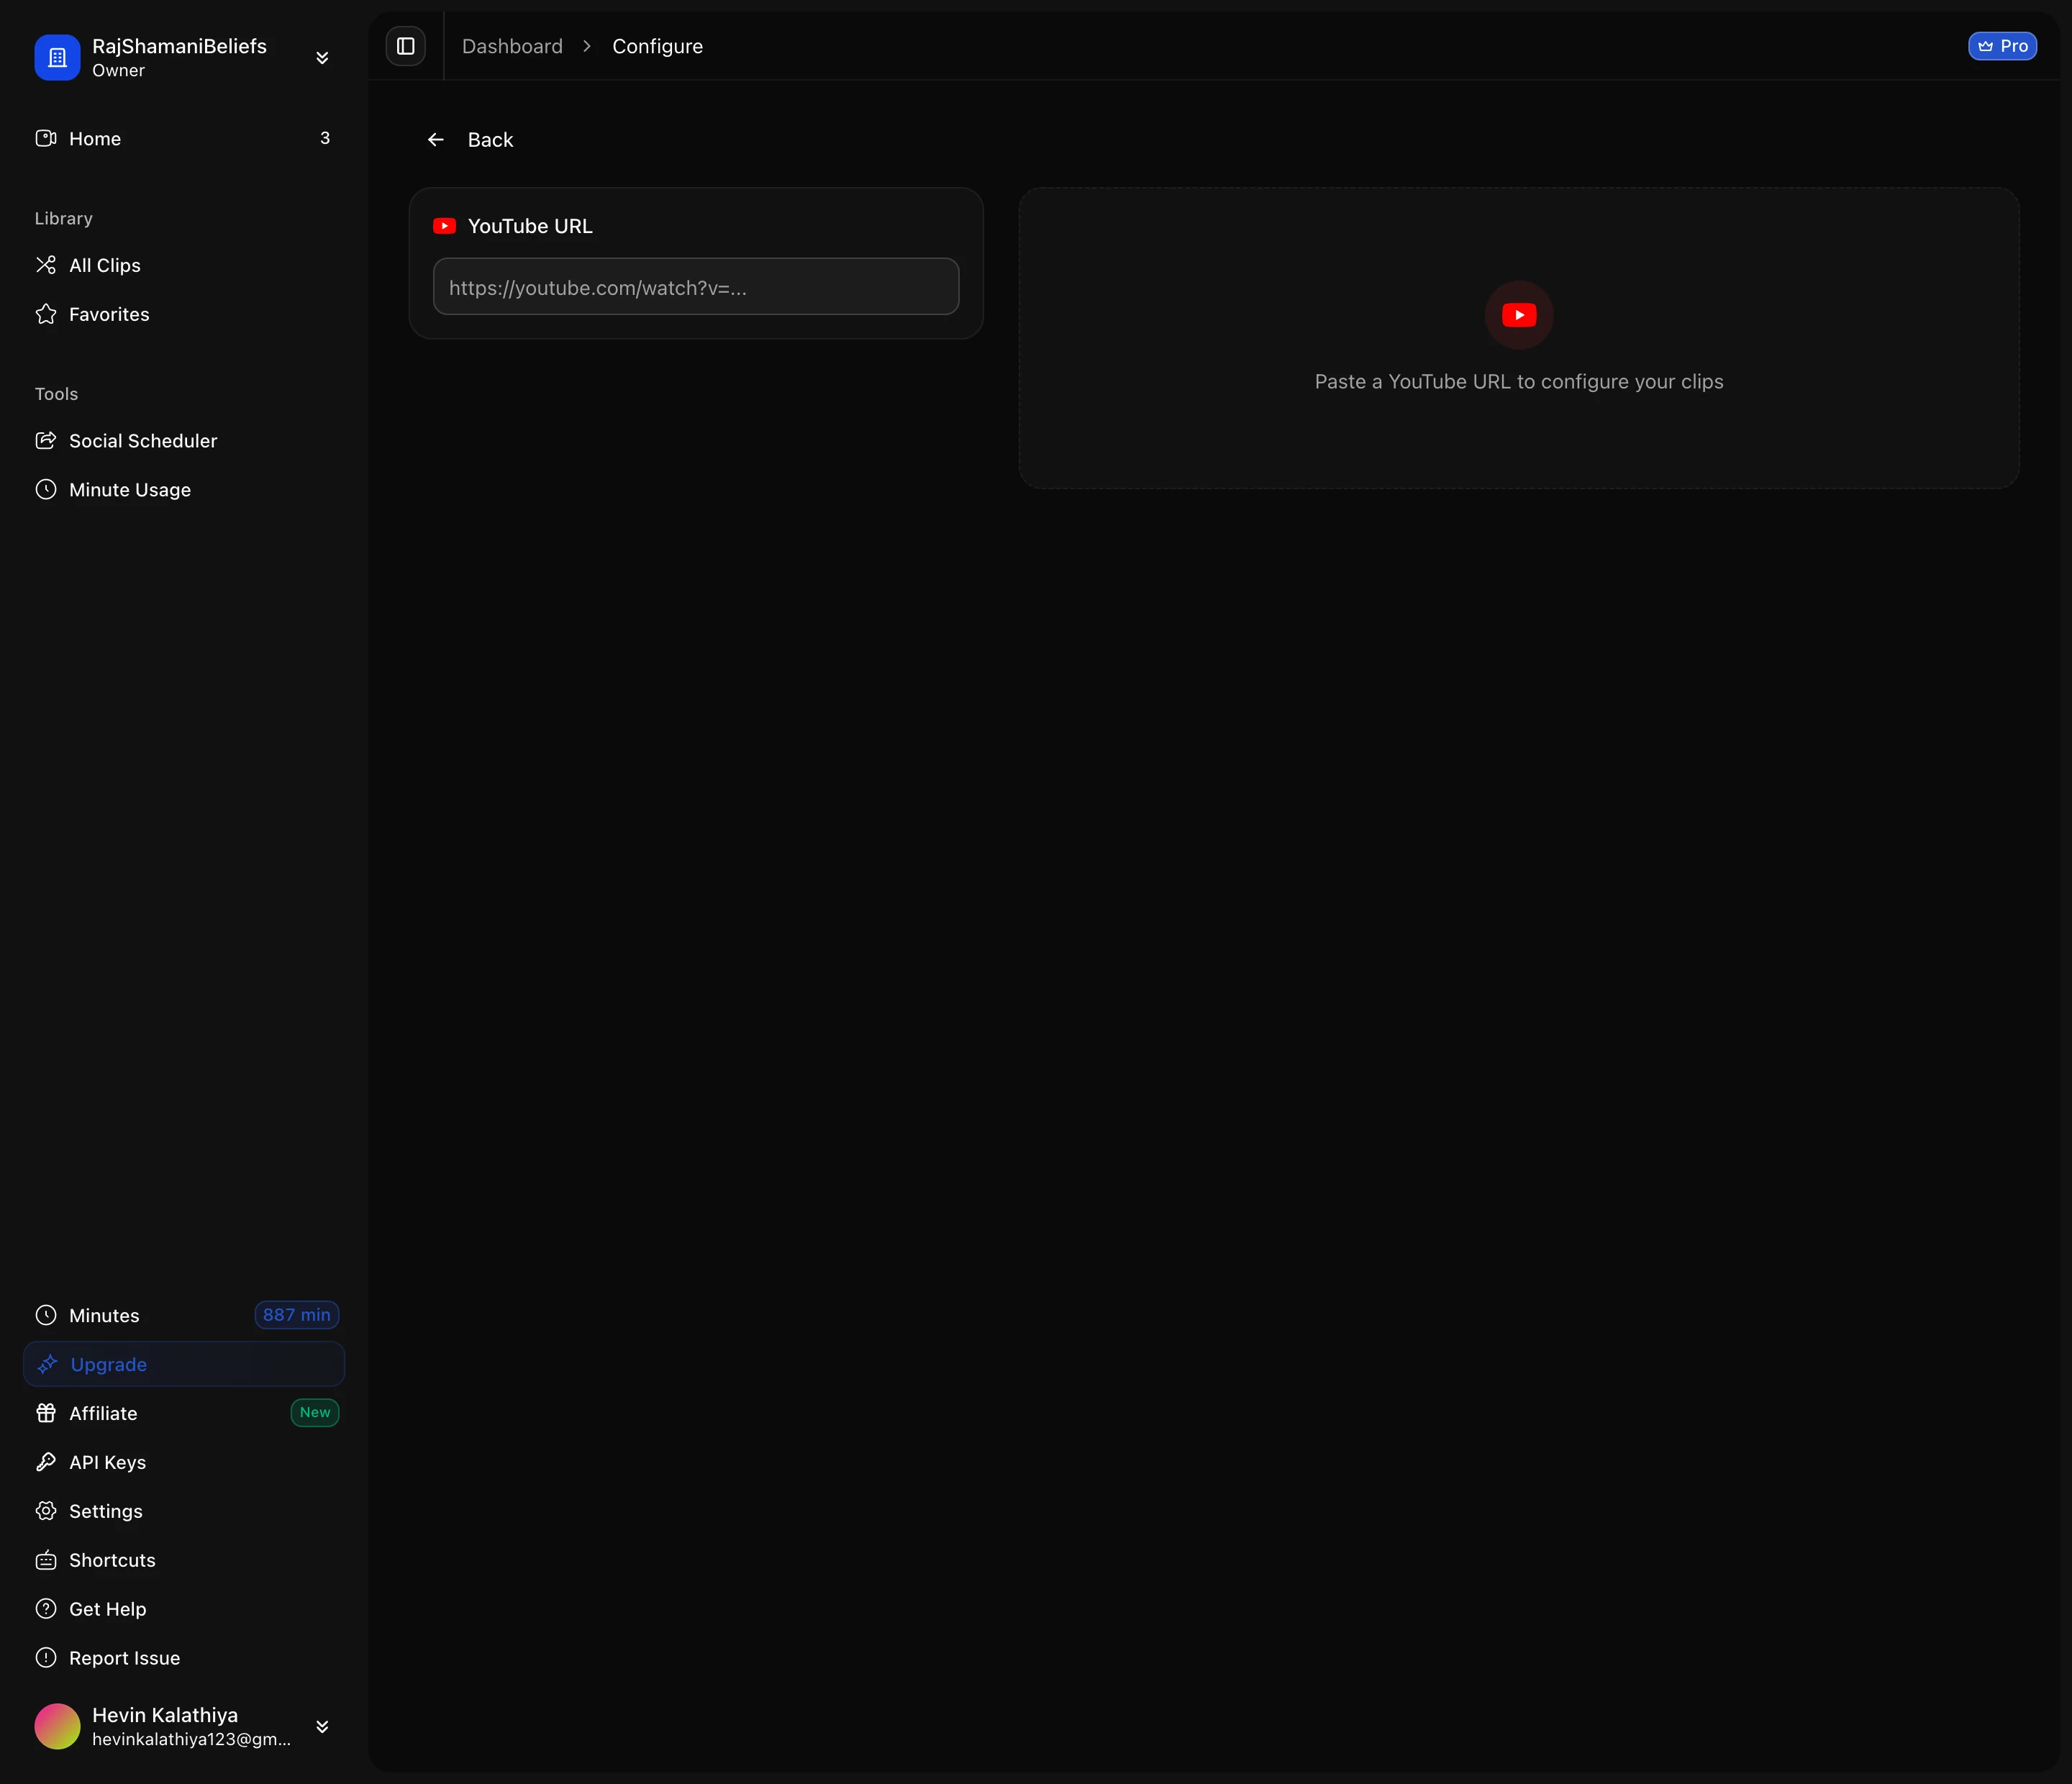Click the YouTube URL input field
Screen dimensions: 2072x1784
click(696, 287)
